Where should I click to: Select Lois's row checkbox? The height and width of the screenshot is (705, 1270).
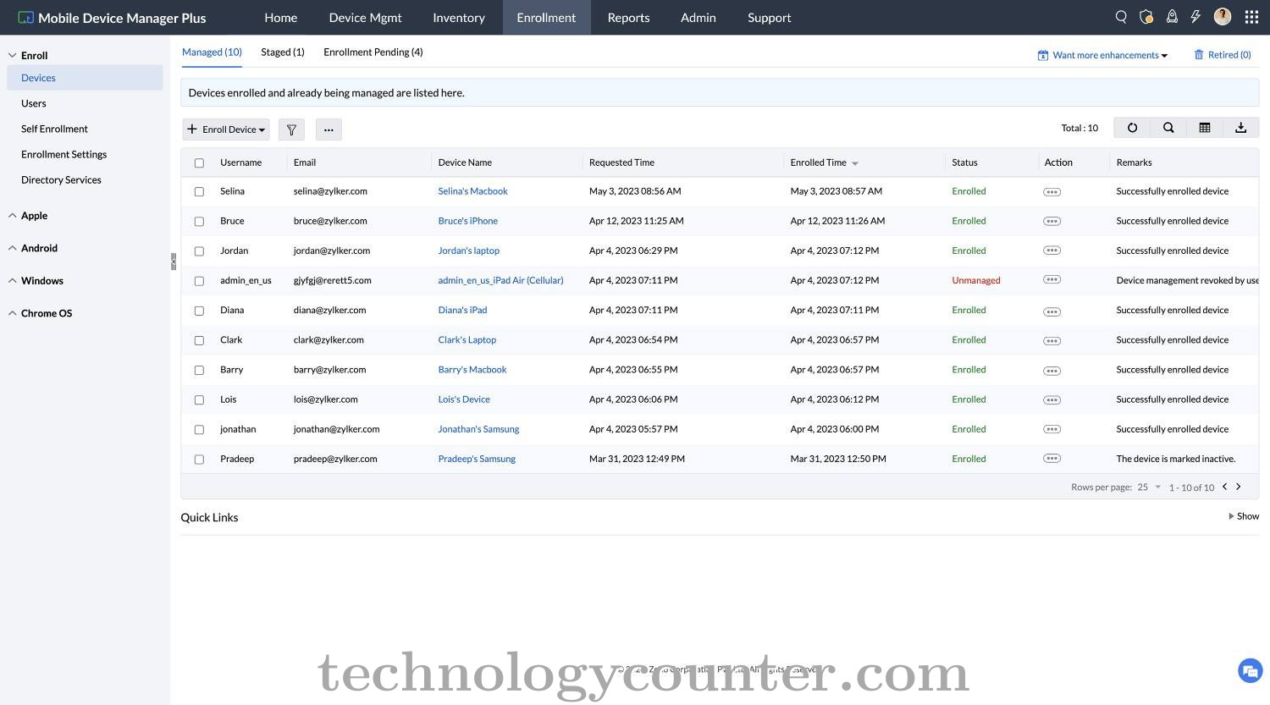coord(199,400)
